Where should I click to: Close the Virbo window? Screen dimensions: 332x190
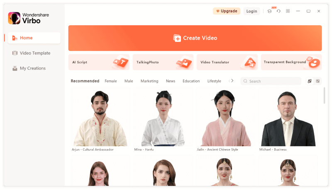click(x=319, y=11)
